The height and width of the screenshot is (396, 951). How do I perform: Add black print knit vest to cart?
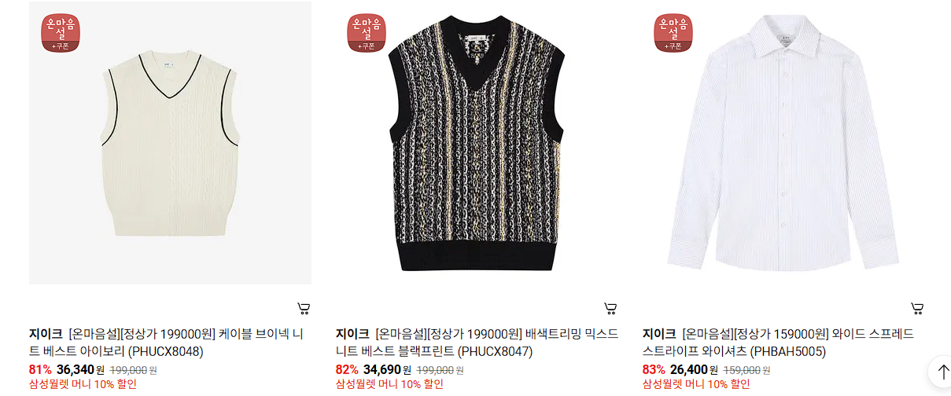click(x=610, y=308)
